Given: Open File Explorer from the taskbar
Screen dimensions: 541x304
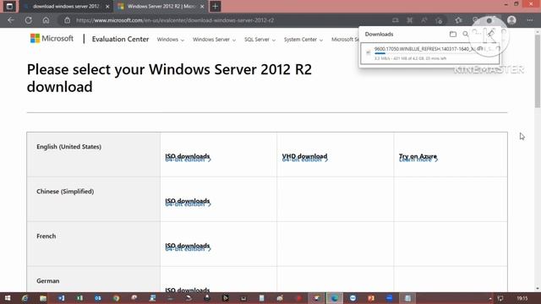Looking at the screenshot, I should pos(43,298).
